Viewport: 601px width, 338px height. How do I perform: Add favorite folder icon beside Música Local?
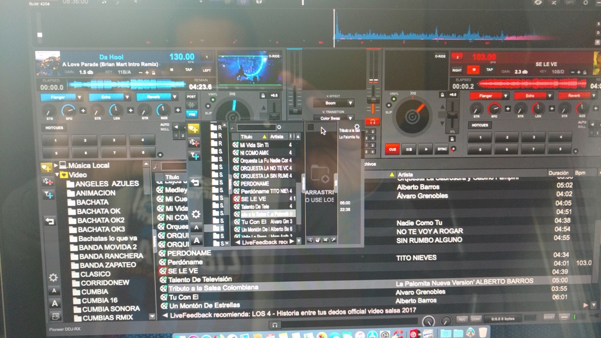pyautogui.click(x=46, y=168)
